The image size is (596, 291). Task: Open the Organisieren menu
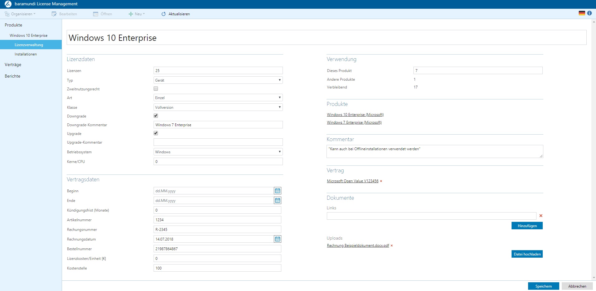coord(20,14)
